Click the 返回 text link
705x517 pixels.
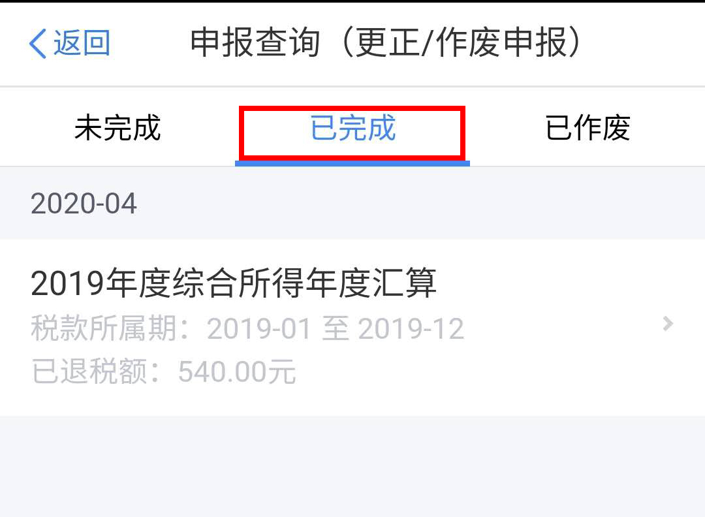pos(82,43)
